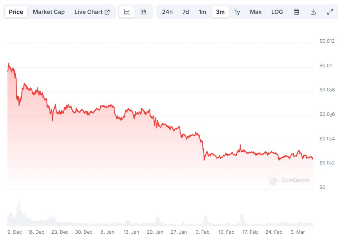Click the 6. Jan date label

108,232
